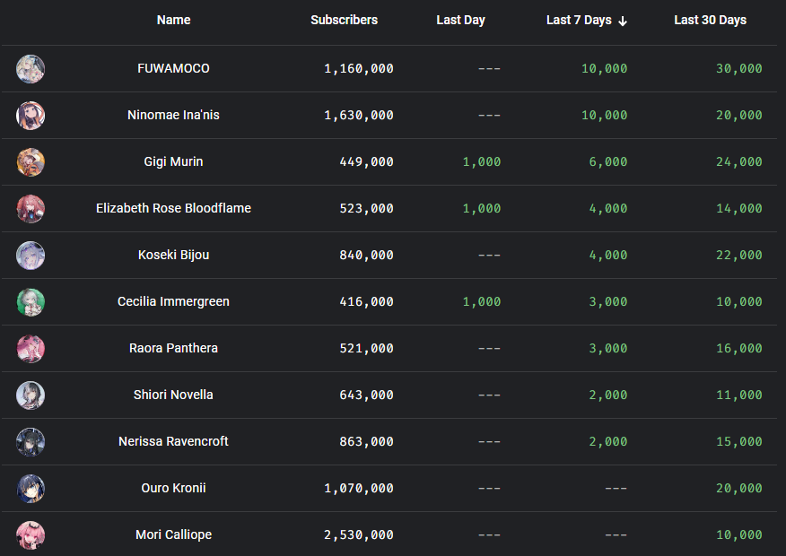Click Cecilia Immergreen's green avatar
This screenshot has width=786, height=556.
[x=31, y=302]
